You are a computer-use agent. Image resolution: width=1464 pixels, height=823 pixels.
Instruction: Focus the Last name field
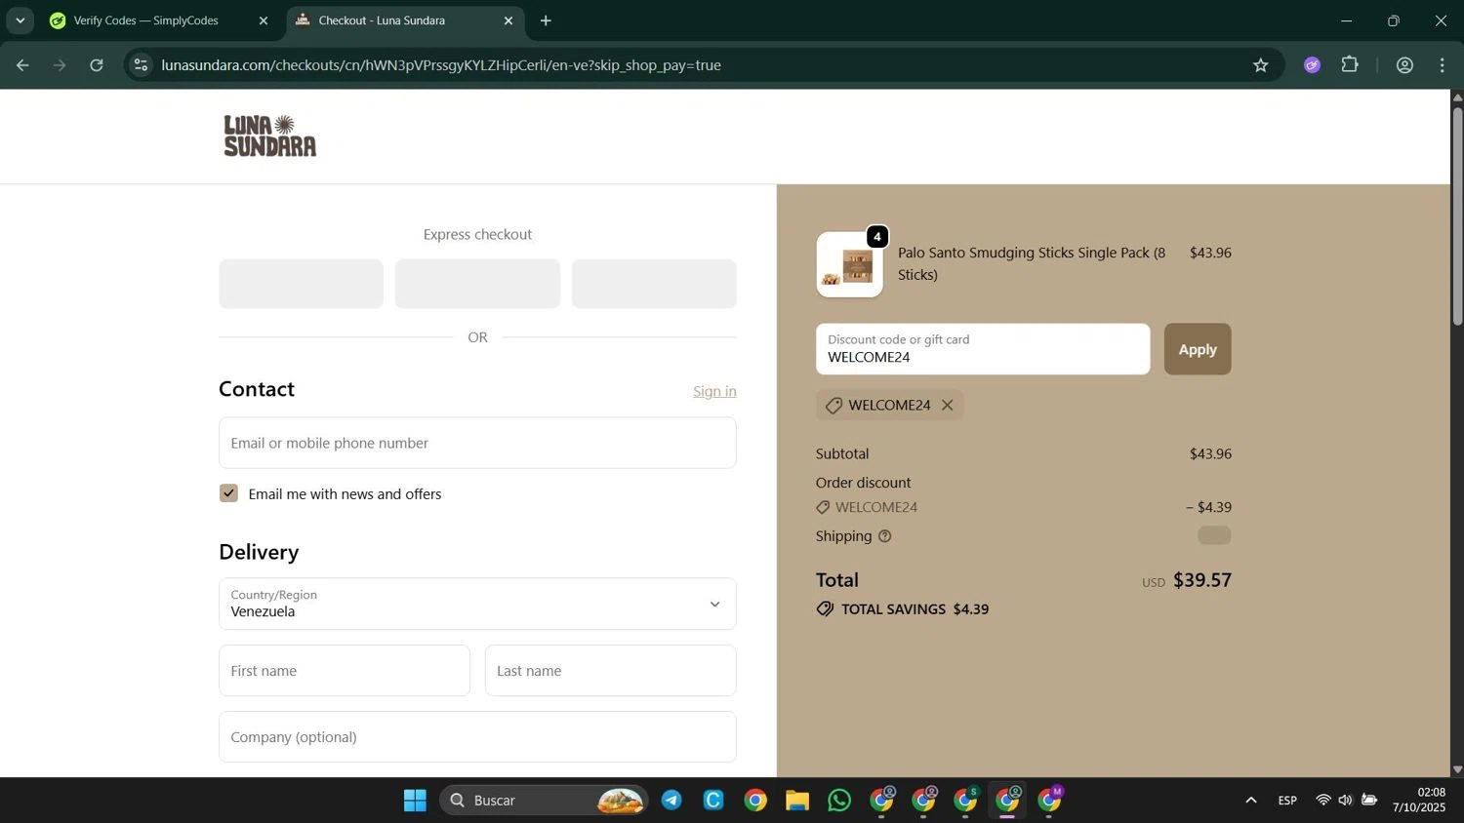(x=611, y=671)
